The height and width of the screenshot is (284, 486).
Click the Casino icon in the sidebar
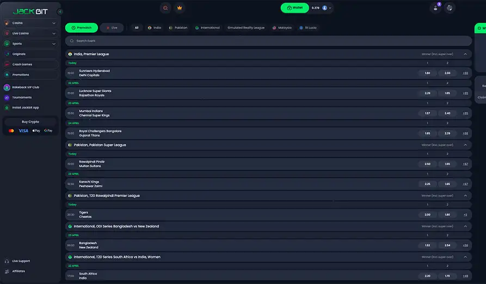coord(7,23)
